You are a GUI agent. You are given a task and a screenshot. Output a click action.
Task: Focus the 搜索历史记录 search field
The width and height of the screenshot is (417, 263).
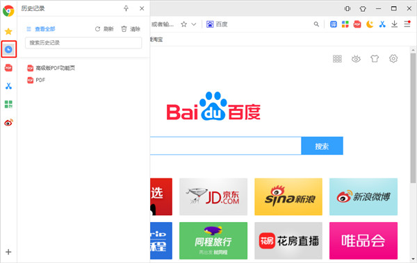point(83,43)
